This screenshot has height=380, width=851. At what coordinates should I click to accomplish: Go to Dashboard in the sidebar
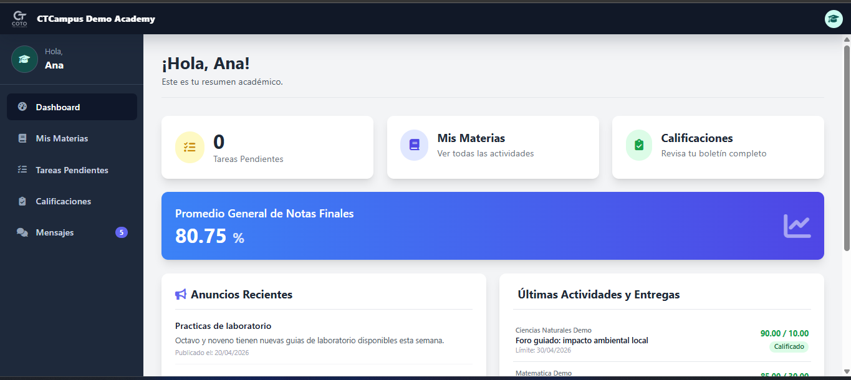pyautogui.click(x=72, y=107)
